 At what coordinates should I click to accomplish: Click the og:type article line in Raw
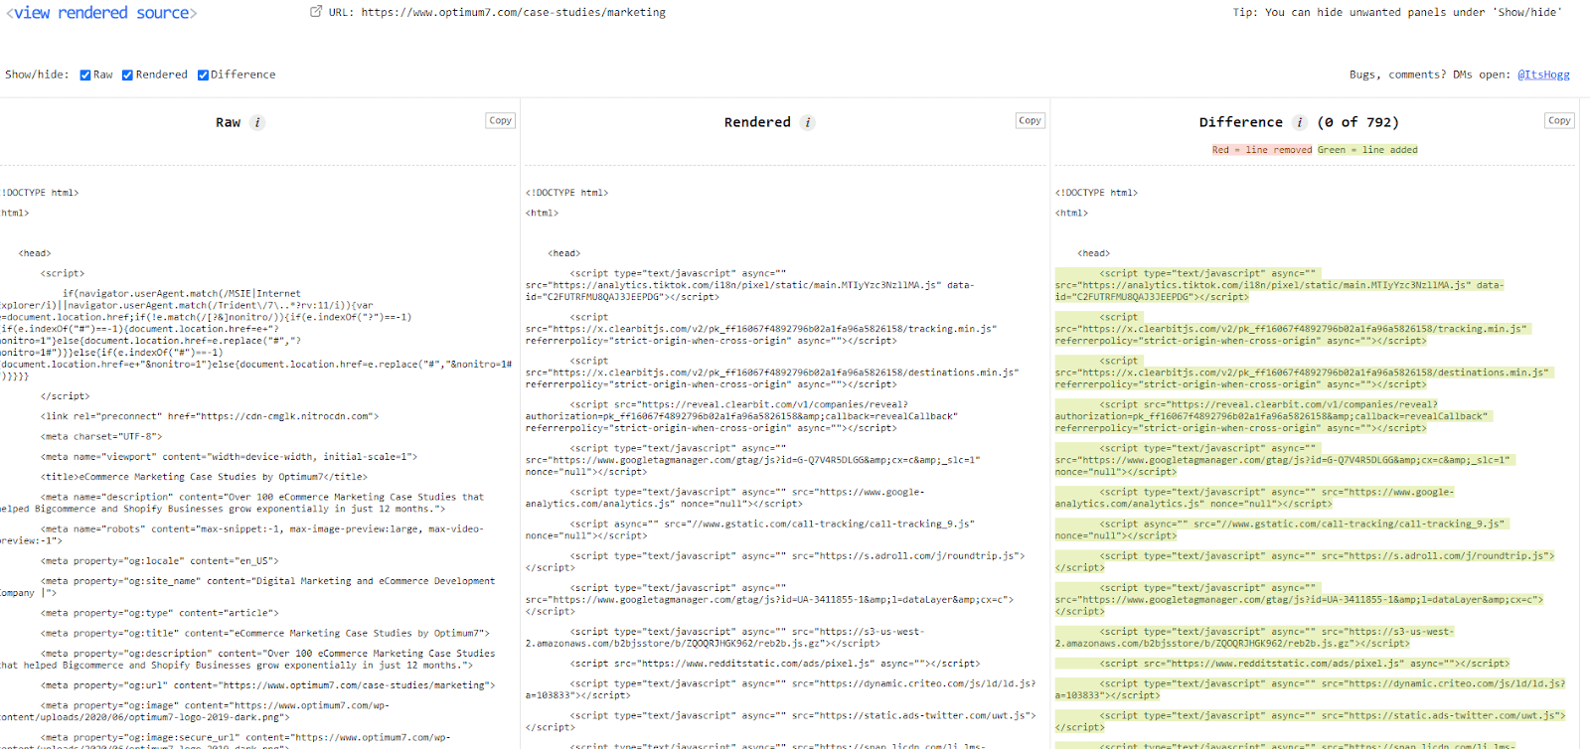coord(160,613)
